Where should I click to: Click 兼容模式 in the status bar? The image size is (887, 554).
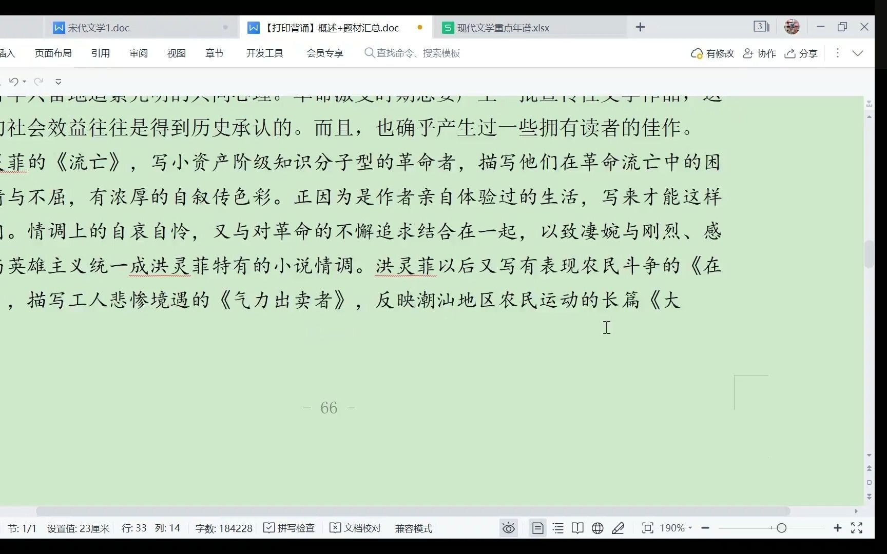[x=414, y=528]
